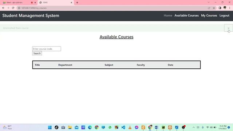Click the Faculty column header
Viewport: 233px width, 131px height.
[141, 65]
